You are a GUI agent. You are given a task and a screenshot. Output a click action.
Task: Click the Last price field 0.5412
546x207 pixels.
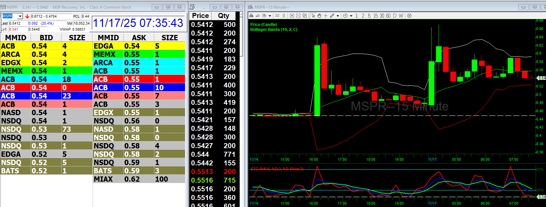point(18,23)
